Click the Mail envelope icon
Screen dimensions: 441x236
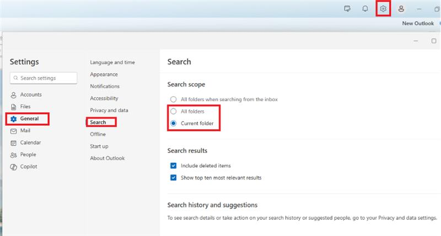pos(13,131)
